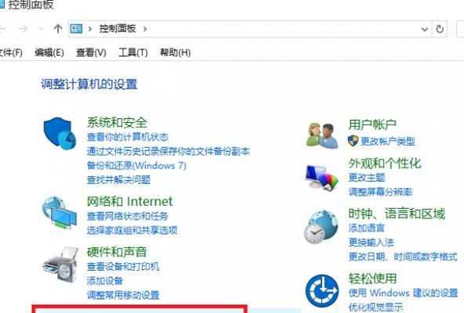Open recent locations dropdown arrow
Image resolution: width=464 pixels, height=313 pixels.
[41, 29]
